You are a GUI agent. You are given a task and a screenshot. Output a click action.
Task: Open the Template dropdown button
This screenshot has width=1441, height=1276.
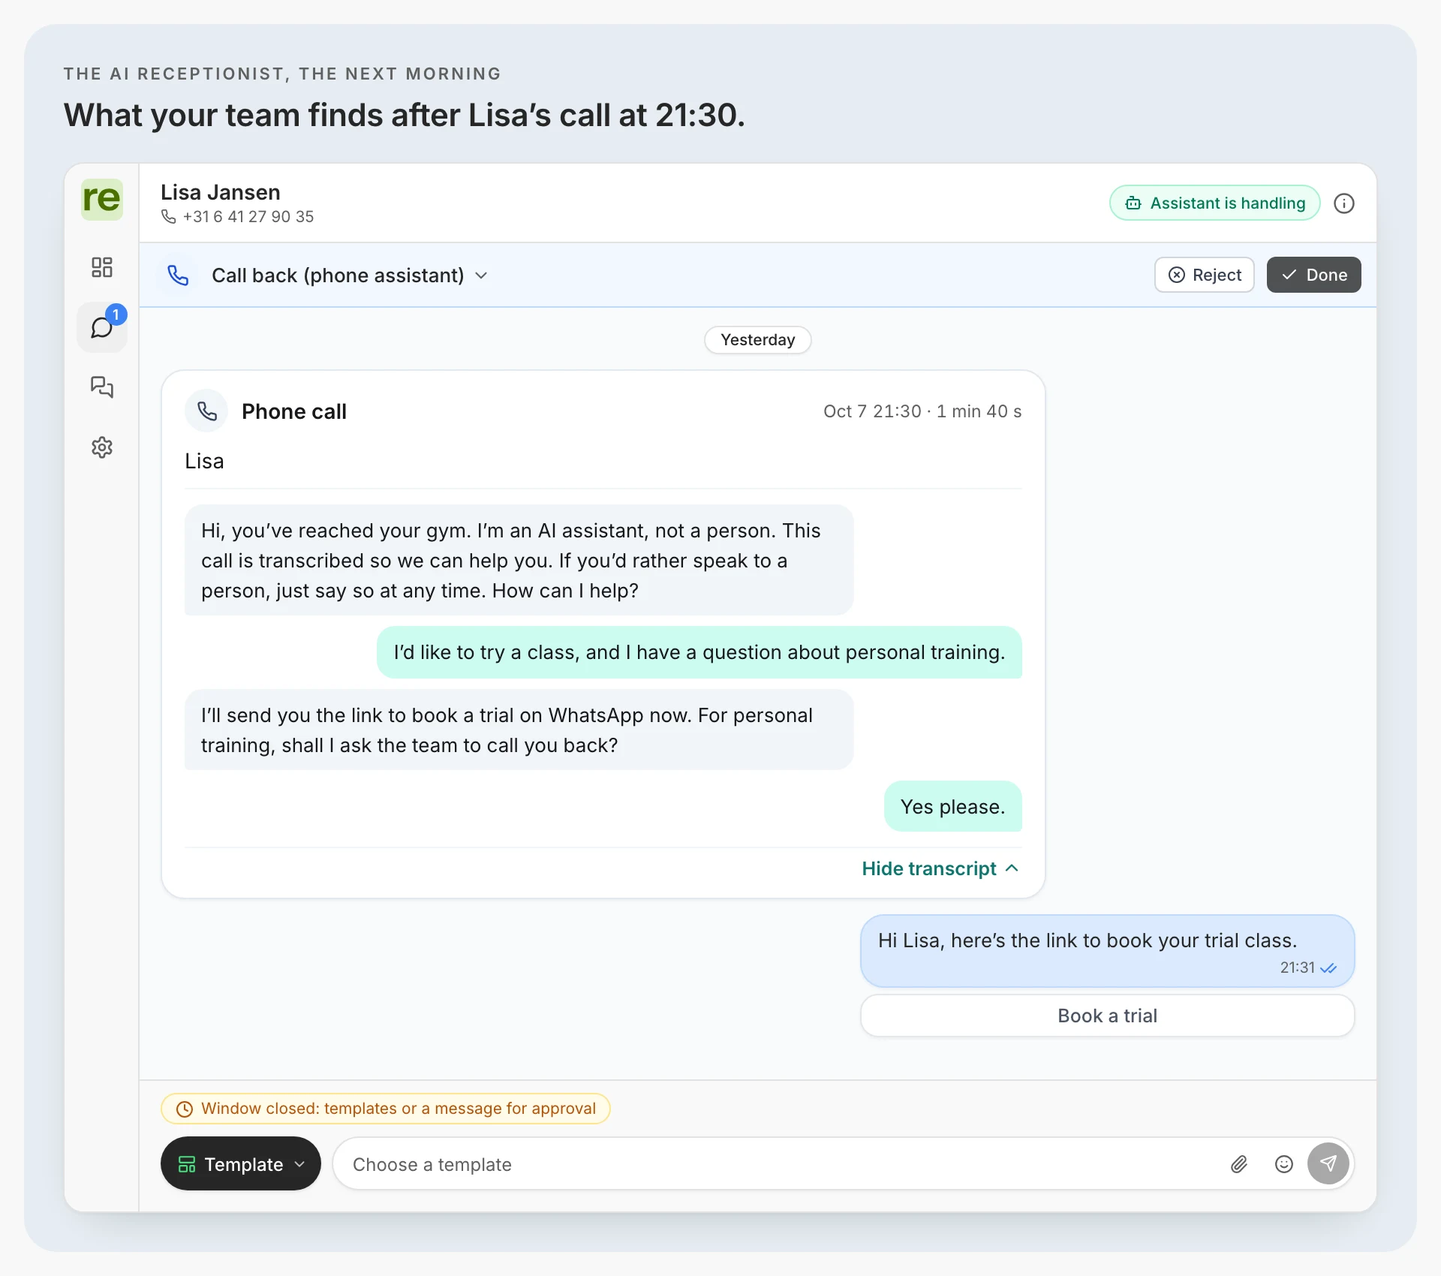pos(241,1163)
